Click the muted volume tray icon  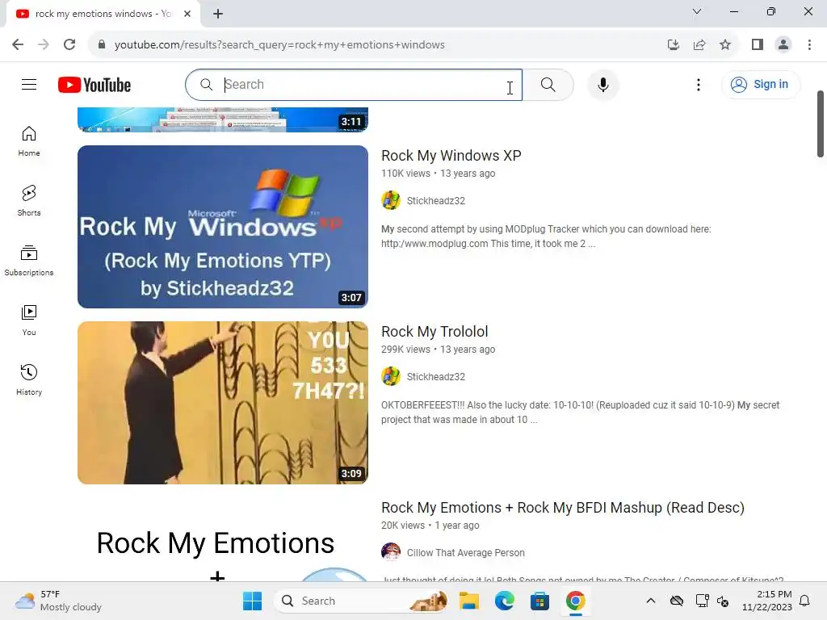723,601
